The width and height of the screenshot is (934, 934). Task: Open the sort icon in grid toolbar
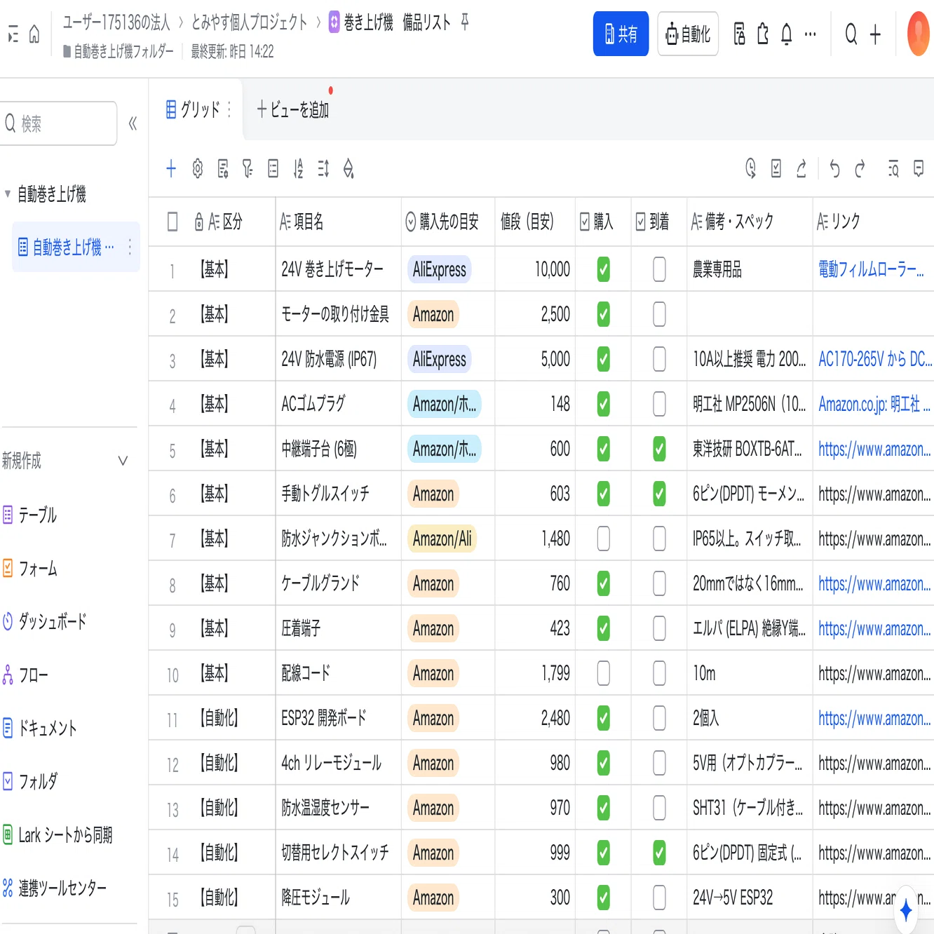click(x=298, y=168)
